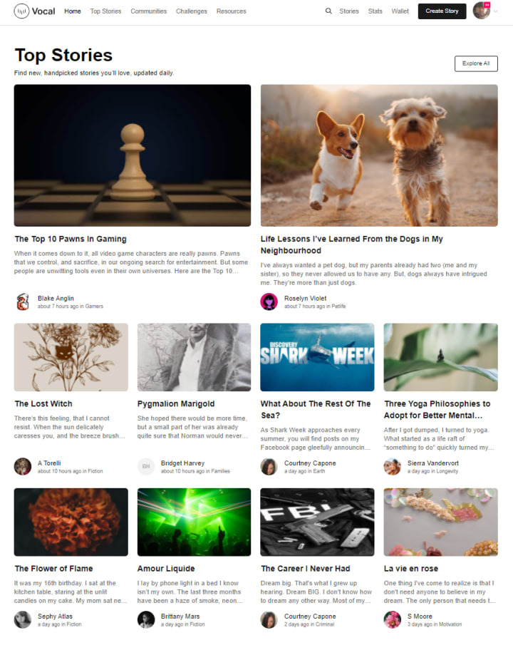This screenshot has width=513, height=650.
Task: Open search with the magnifier icon
Action: point(328,11)
